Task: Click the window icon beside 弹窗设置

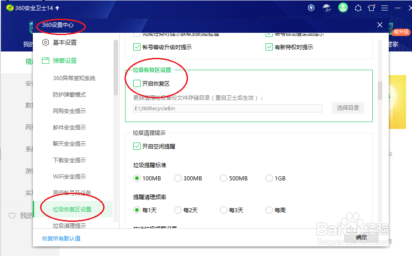Action: pyautogui.click(x=46, y=61)
